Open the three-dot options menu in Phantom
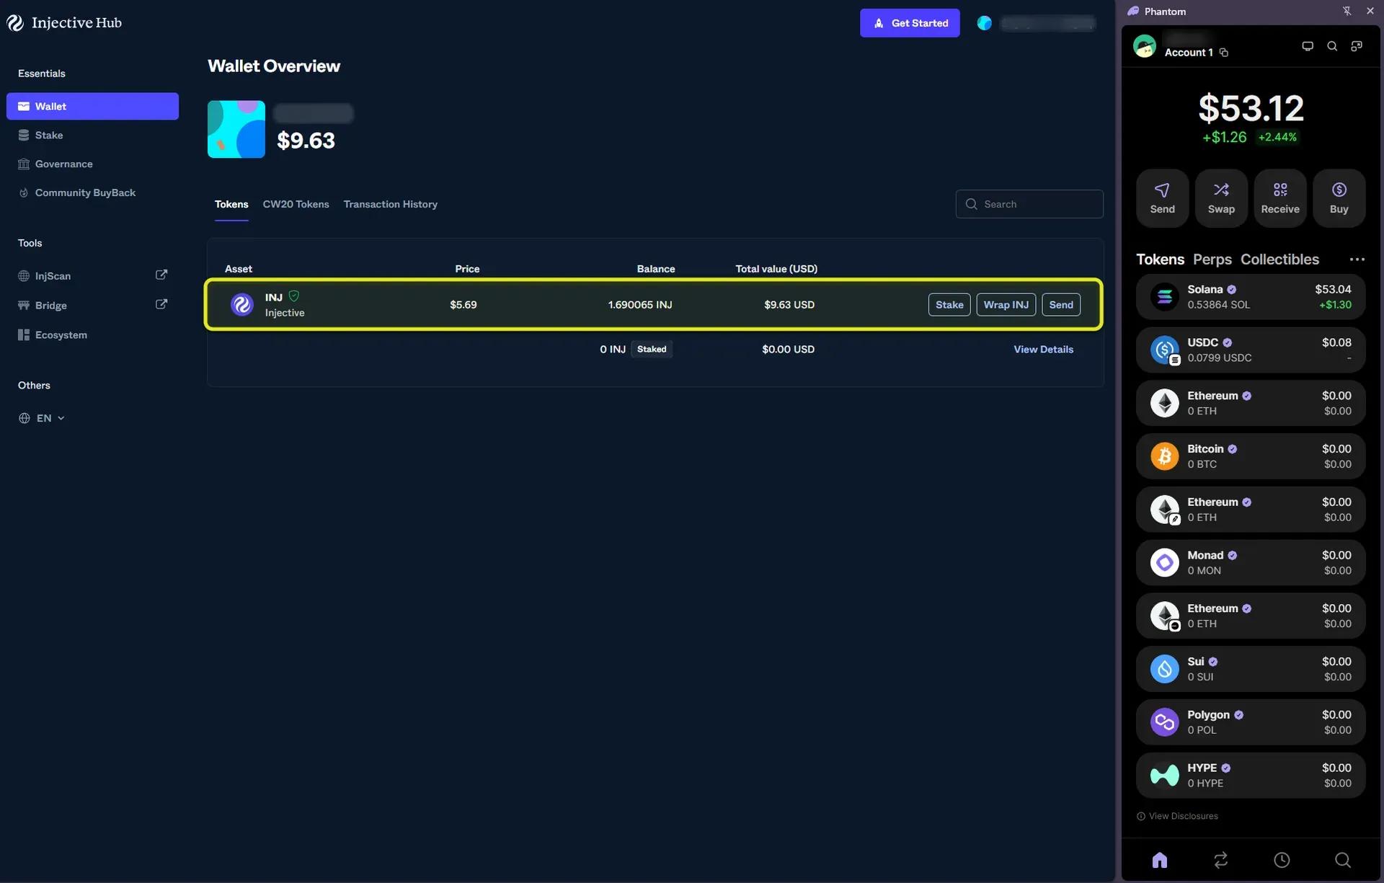 (x=1357, y=259)
